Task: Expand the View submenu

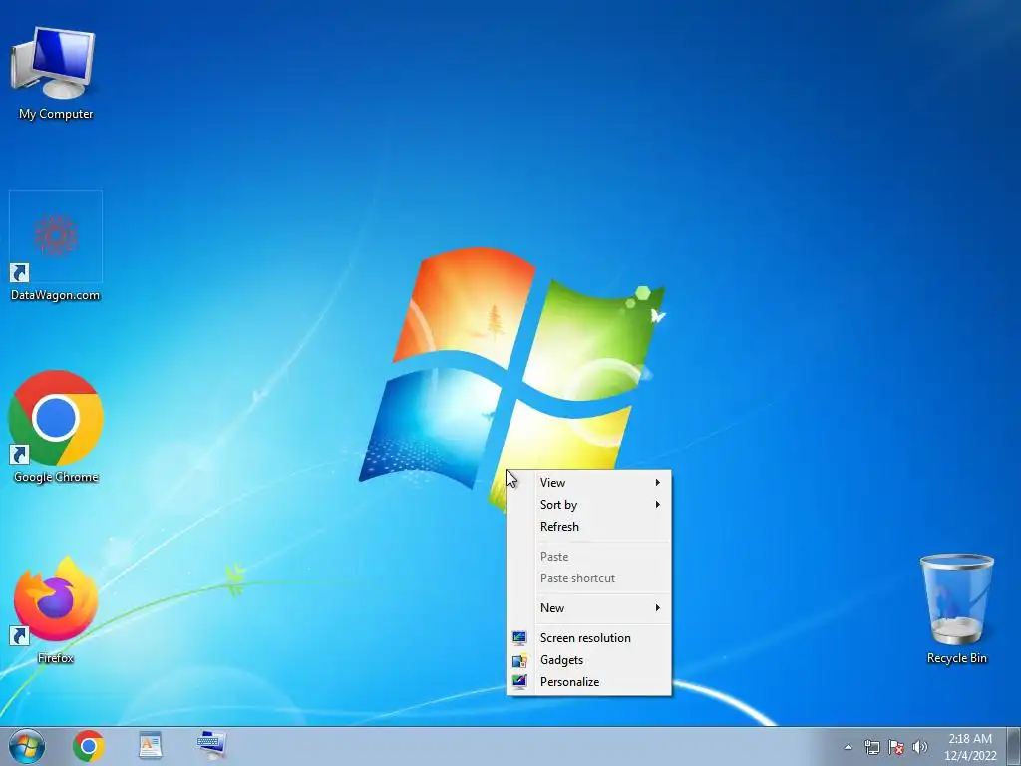Action: [588, 483]
